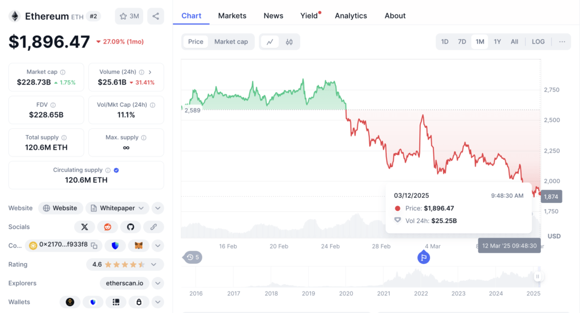Click the 2,589 baseline price label
This screenshot has height=313, width=580.
(x=193, y=110)
